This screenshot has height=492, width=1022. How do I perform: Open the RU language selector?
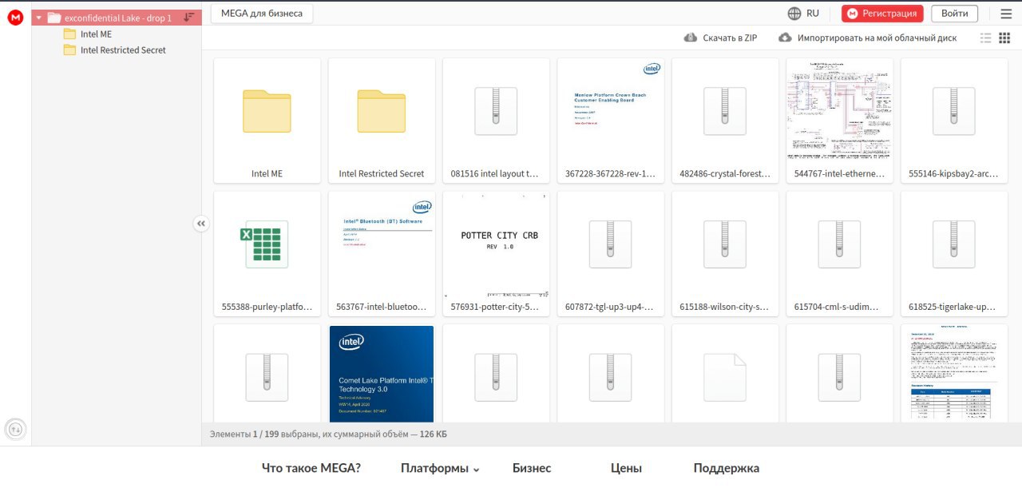coord(803,14)
